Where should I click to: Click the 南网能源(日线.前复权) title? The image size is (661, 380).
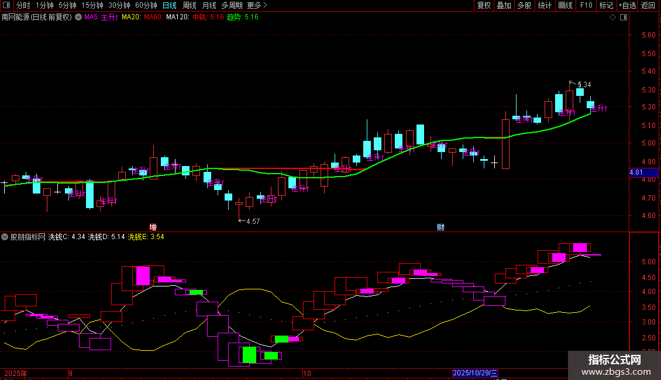37,17
